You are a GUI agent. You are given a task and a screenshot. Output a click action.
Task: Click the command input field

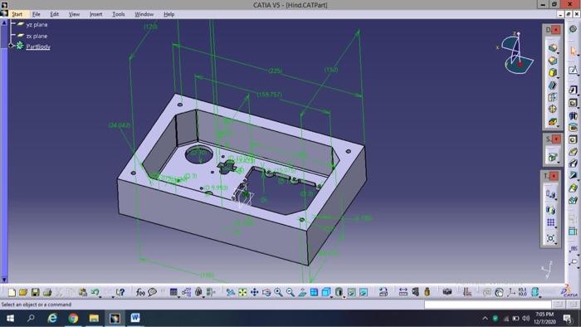point(488,305)
